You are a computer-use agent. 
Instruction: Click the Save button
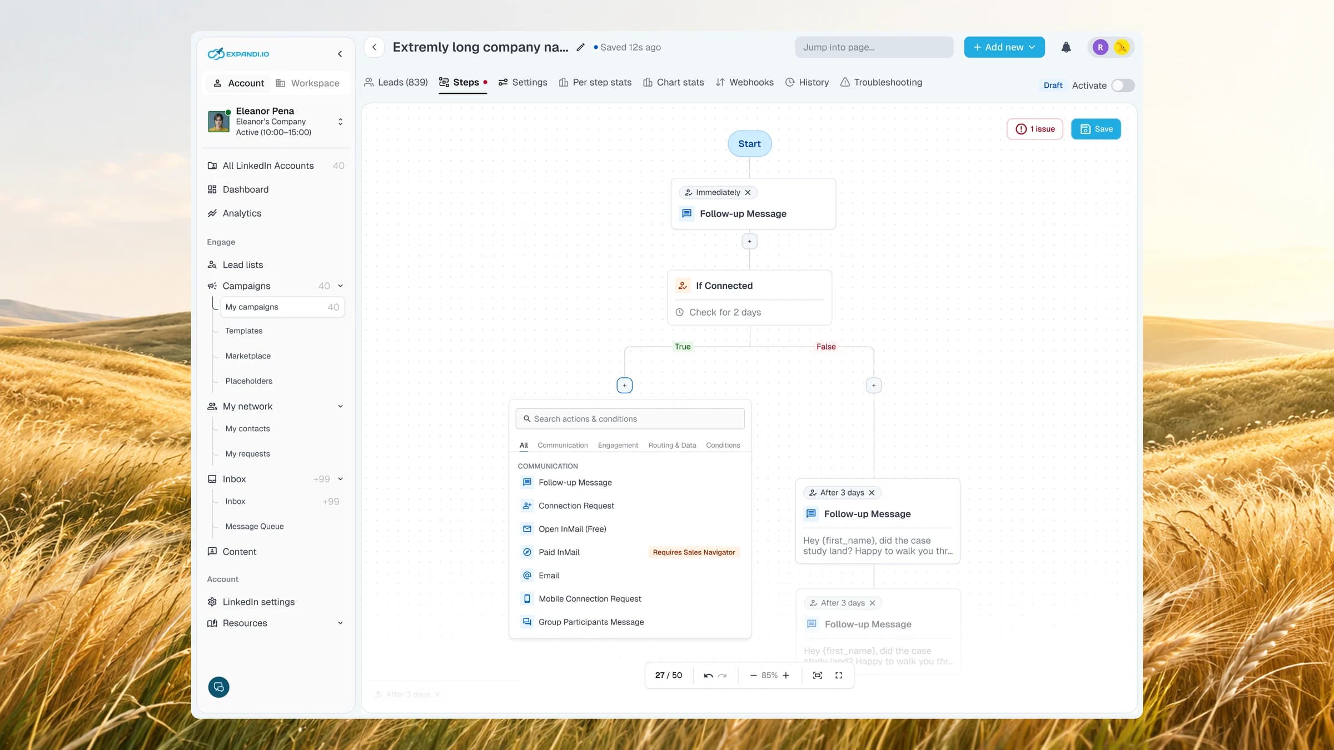pyautogui.click(x=1096, y=129)
